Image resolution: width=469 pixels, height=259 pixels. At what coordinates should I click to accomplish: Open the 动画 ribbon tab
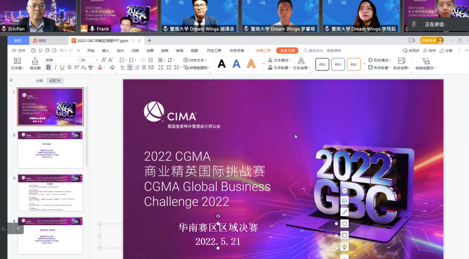pyautogui.click(x=150, y=50)
